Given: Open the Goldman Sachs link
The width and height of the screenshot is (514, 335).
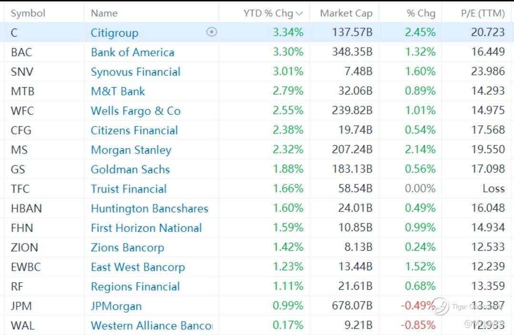Looking at the screenshot, I should click(x=130, y=169).
